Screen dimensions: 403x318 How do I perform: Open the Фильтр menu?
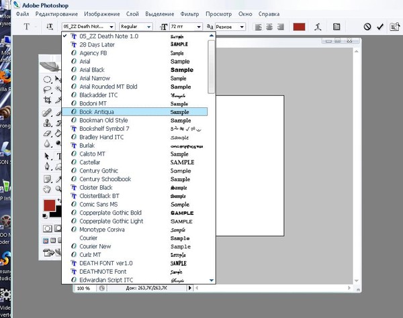189,14
